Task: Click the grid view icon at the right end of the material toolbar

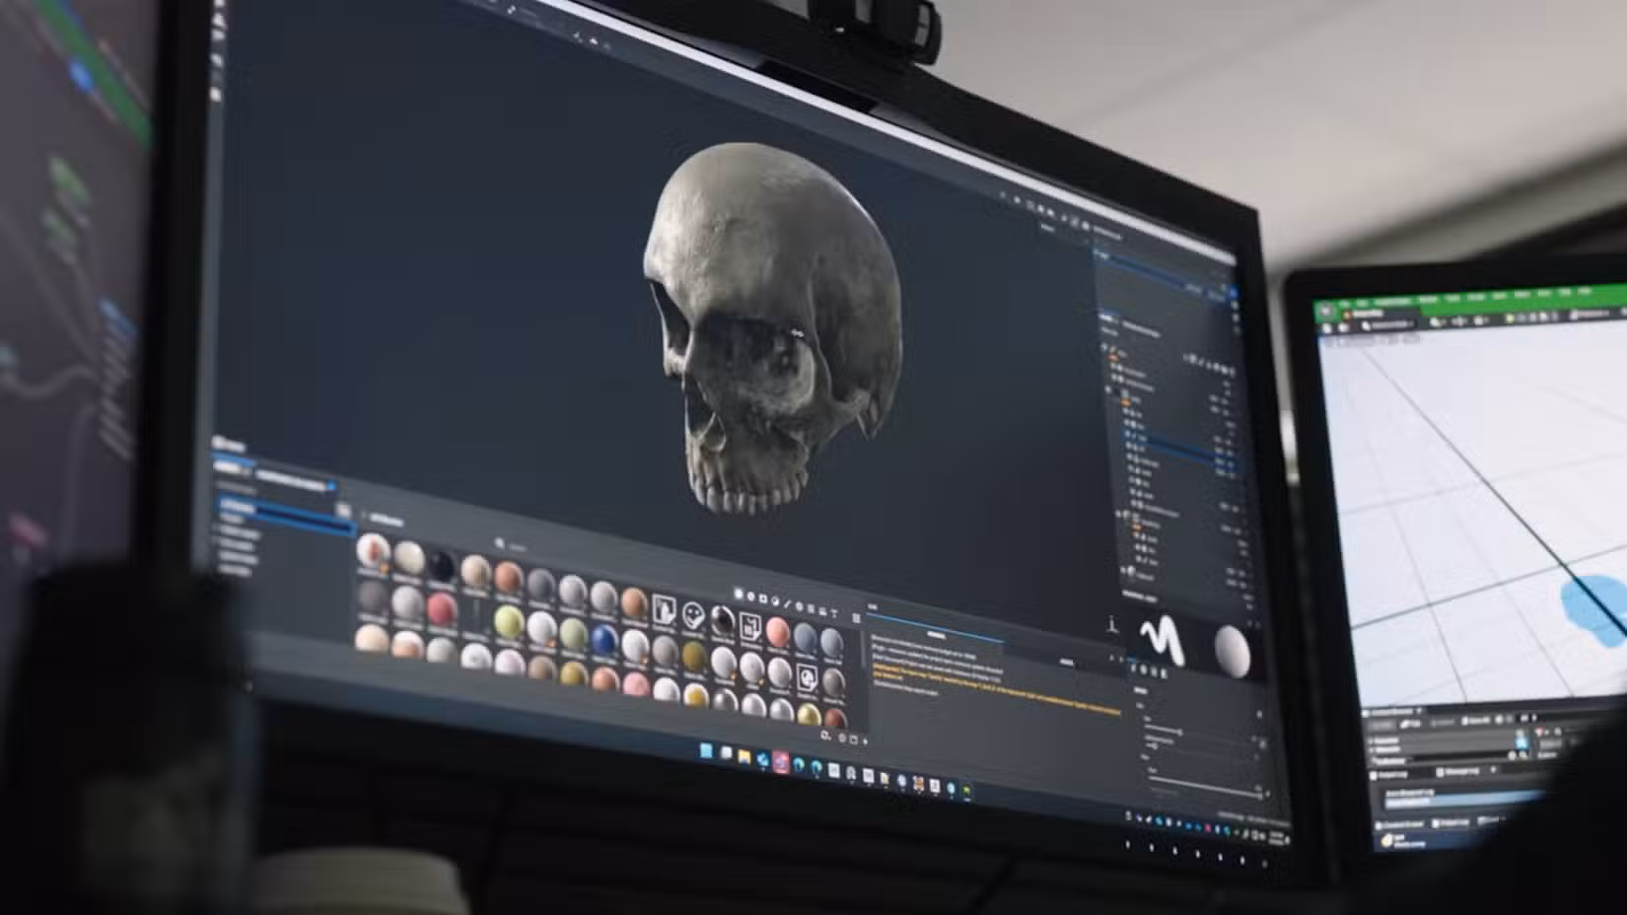Action: click(858, 617)
